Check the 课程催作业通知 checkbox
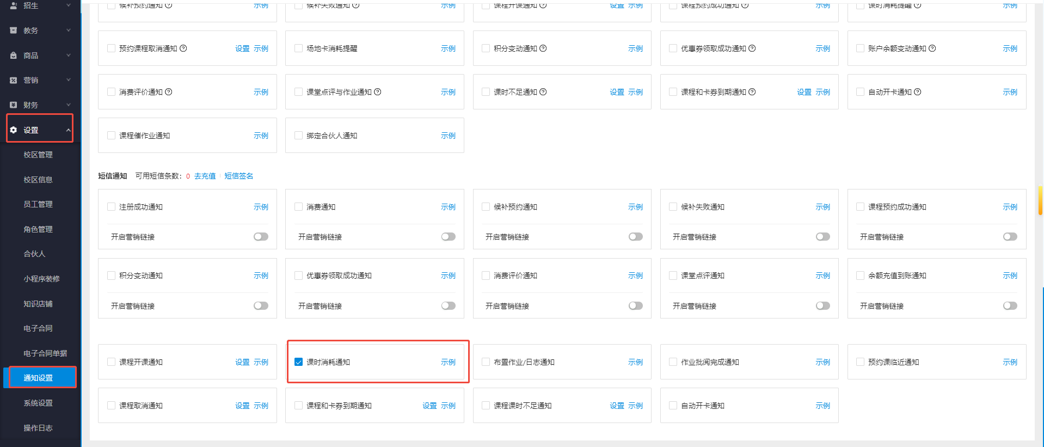1044x447 pixels. point(111,136)
